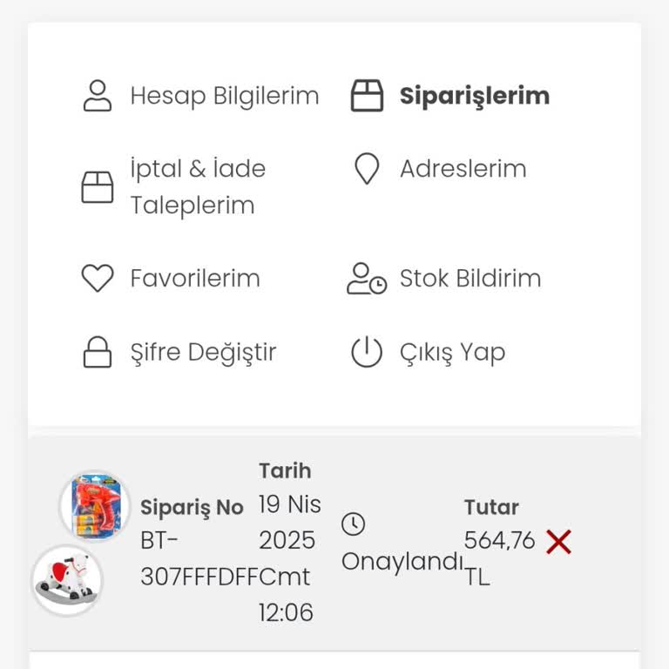Click the Favorilerim heart icon
The image size is (669, 669).
click(x=98, y=279)
